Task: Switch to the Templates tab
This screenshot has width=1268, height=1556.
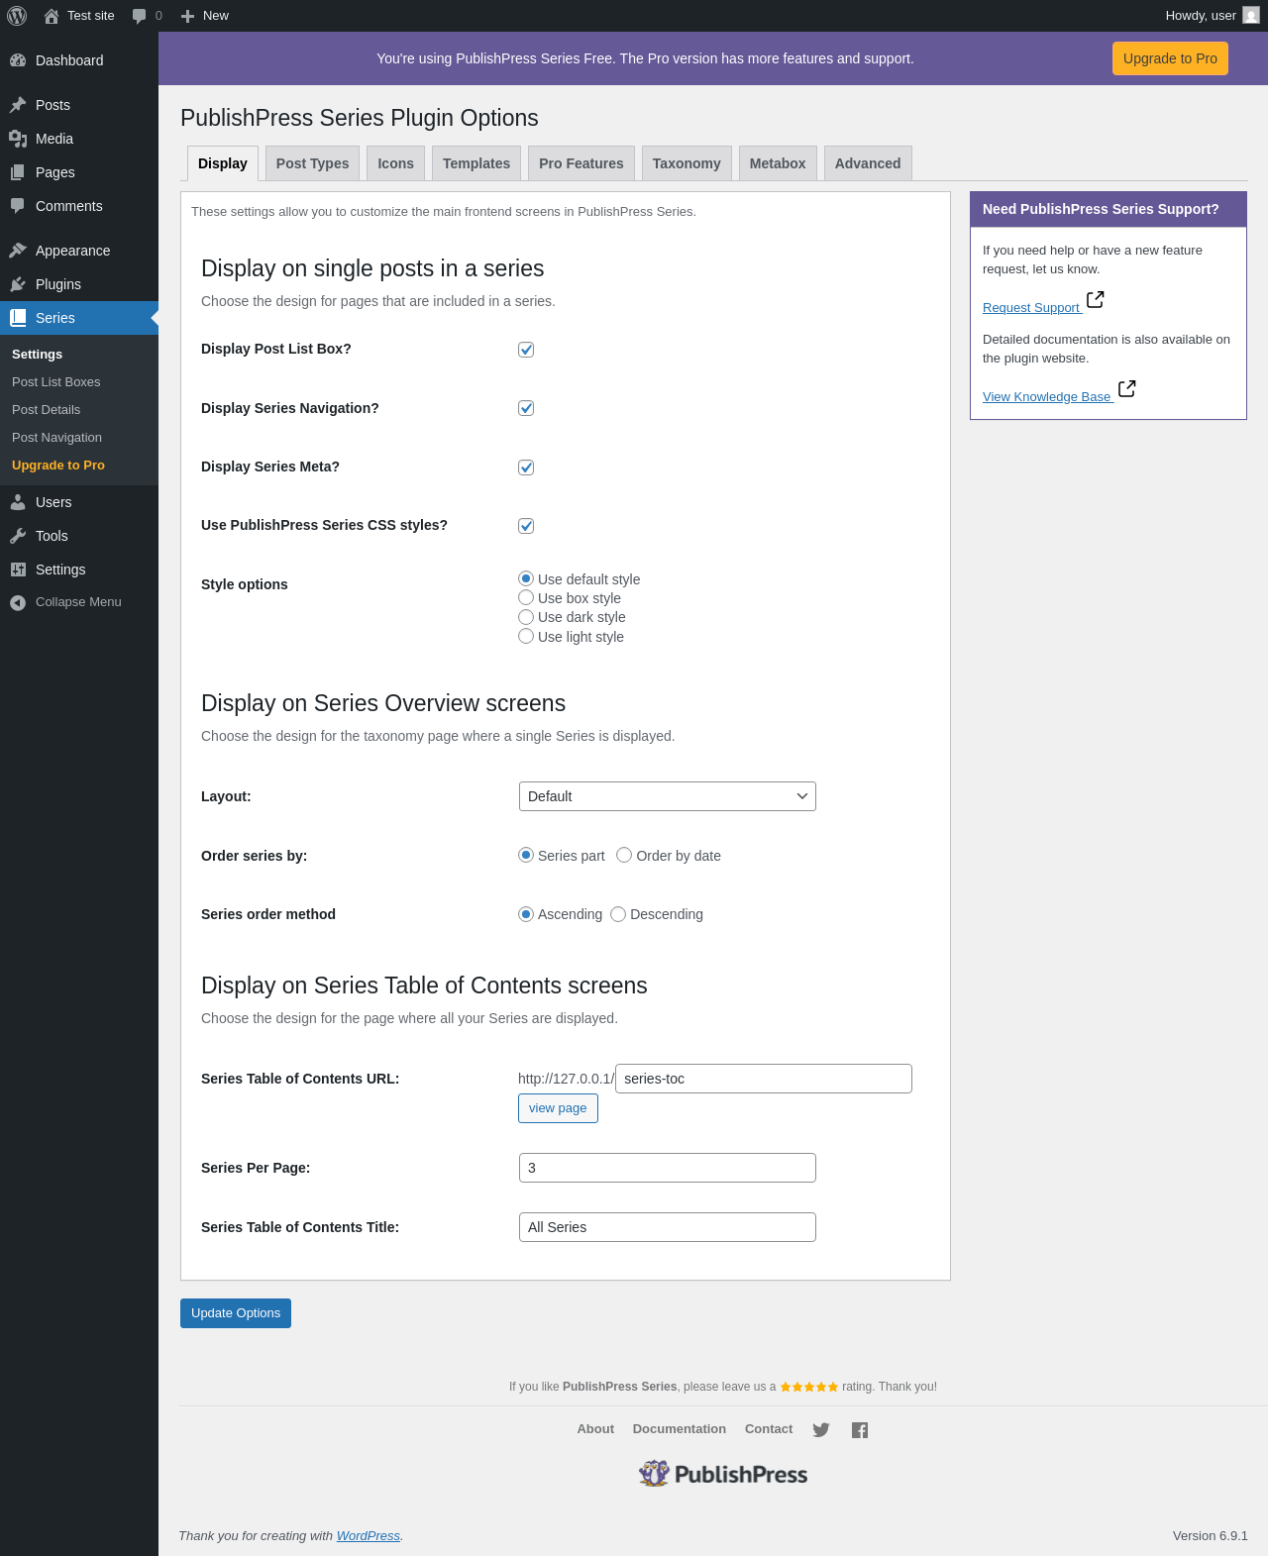Action: [476, 163]
